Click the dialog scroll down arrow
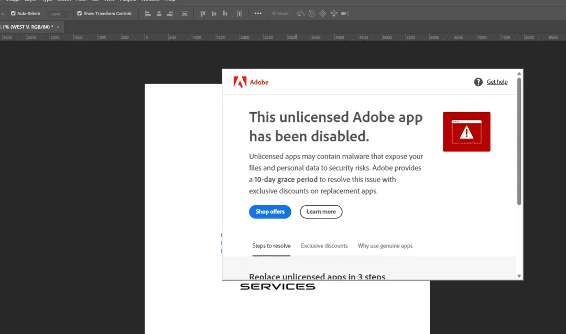Screen dimensions: 566x334 [519, 276]
